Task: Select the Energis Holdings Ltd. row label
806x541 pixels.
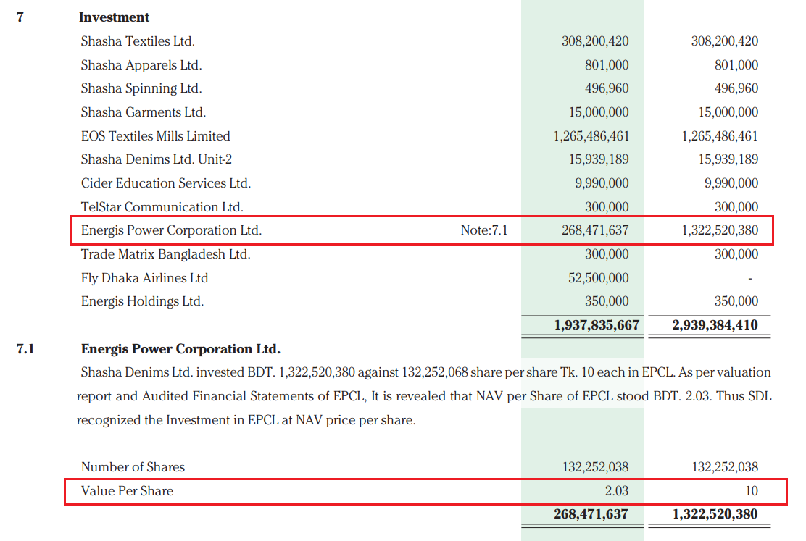Action: click(x=142, y=301)
